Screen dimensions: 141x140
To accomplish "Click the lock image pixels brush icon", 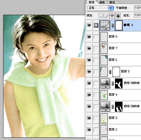I will [107, 16].
